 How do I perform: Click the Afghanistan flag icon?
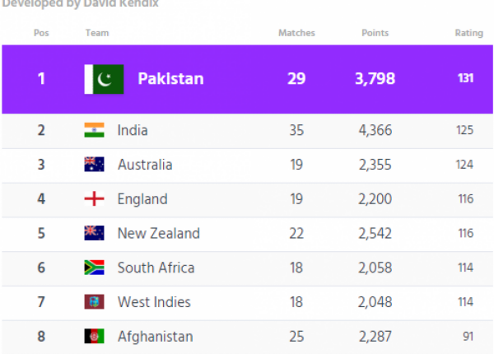[94, 337]
